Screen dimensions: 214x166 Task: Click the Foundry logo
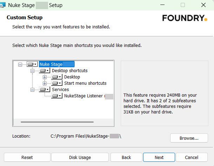[x=185, y=18]
